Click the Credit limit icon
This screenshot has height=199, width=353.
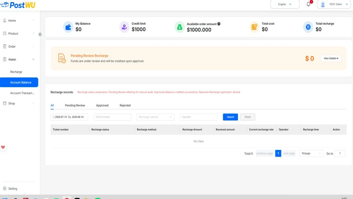pyautogui.click(x=124, y=27)
